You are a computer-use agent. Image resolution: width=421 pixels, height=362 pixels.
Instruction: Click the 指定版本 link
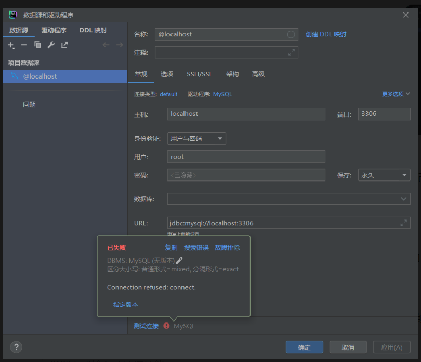pyautogui.click(x=126, y=304)
